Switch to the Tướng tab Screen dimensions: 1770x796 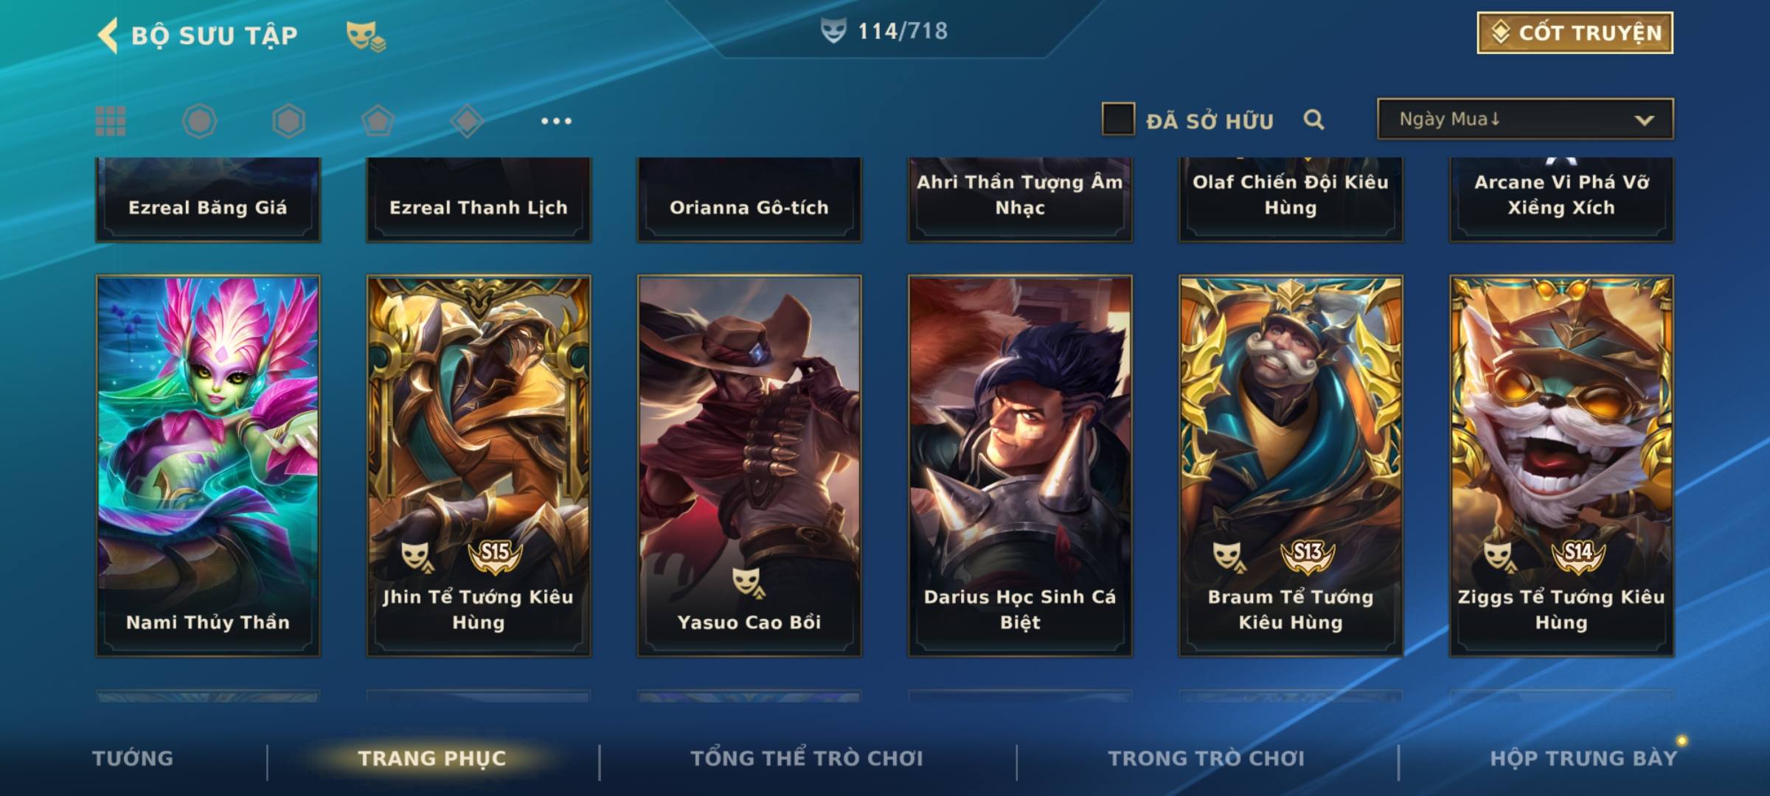click(133, 758)
